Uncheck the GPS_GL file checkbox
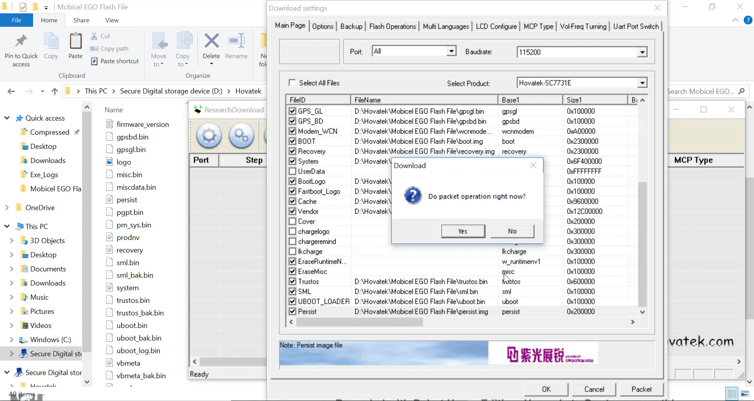 click(292, 111)
